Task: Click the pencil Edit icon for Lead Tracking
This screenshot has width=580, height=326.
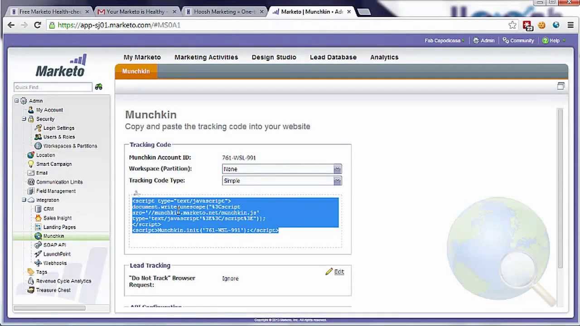Action: pos(329,272)
